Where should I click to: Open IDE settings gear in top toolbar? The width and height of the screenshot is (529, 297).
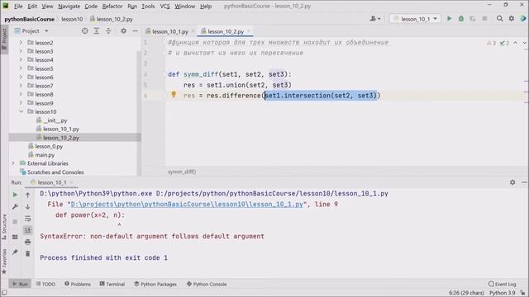512,19
